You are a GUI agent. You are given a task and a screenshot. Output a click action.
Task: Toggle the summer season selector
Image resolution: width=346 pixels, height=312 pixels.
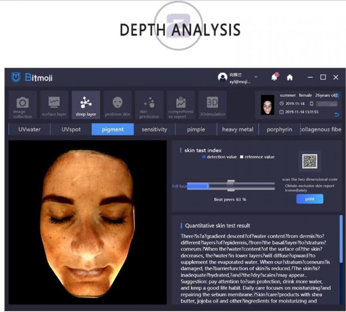tap(288, 95)
